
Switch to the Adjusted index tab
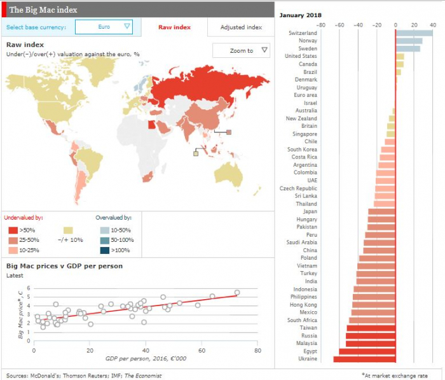click(x=241, y=27)
